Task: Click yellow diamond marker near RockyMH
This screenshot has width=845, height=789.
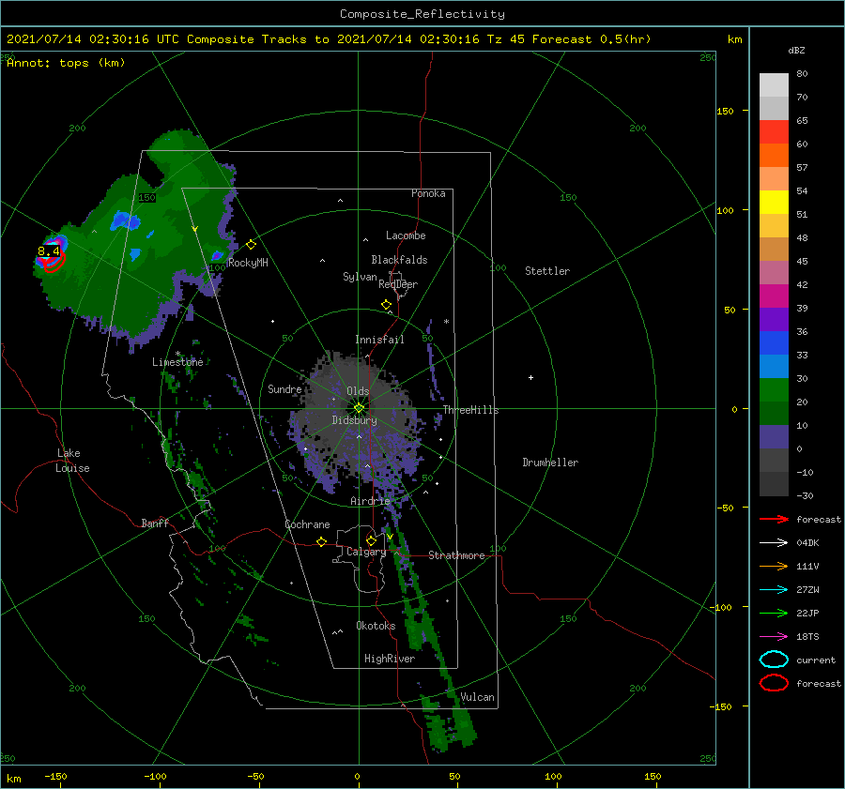Action: [x=251, y=245]
